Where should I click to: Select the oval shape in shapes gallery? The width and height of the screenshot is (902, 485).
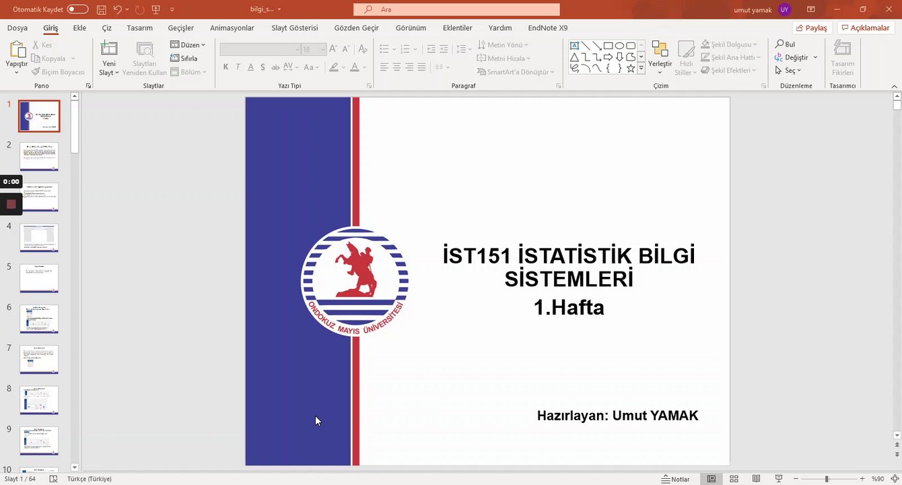[619, 46]
